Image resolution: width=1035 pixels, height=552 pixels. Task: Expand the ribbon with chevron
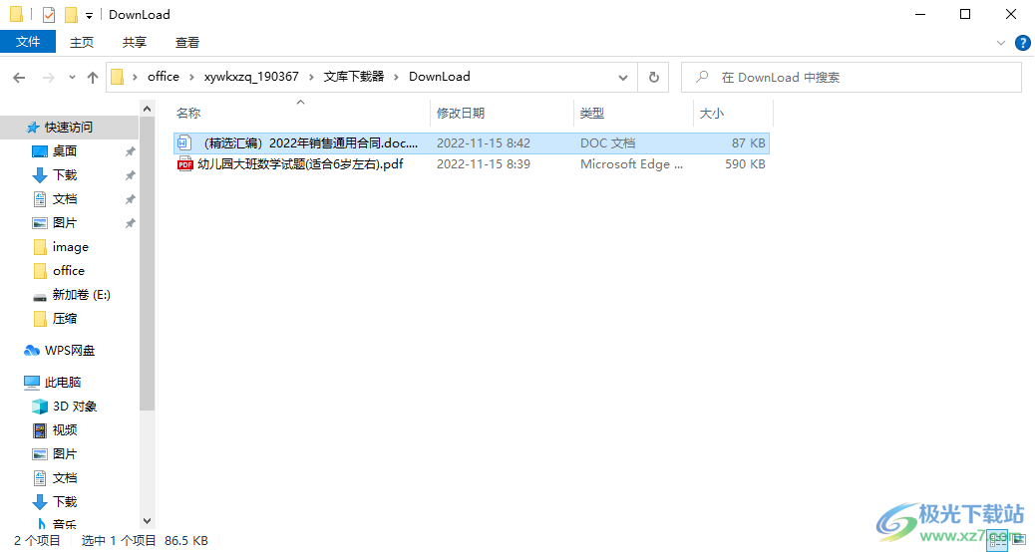pyautogui.click(x=1001, y=43)
